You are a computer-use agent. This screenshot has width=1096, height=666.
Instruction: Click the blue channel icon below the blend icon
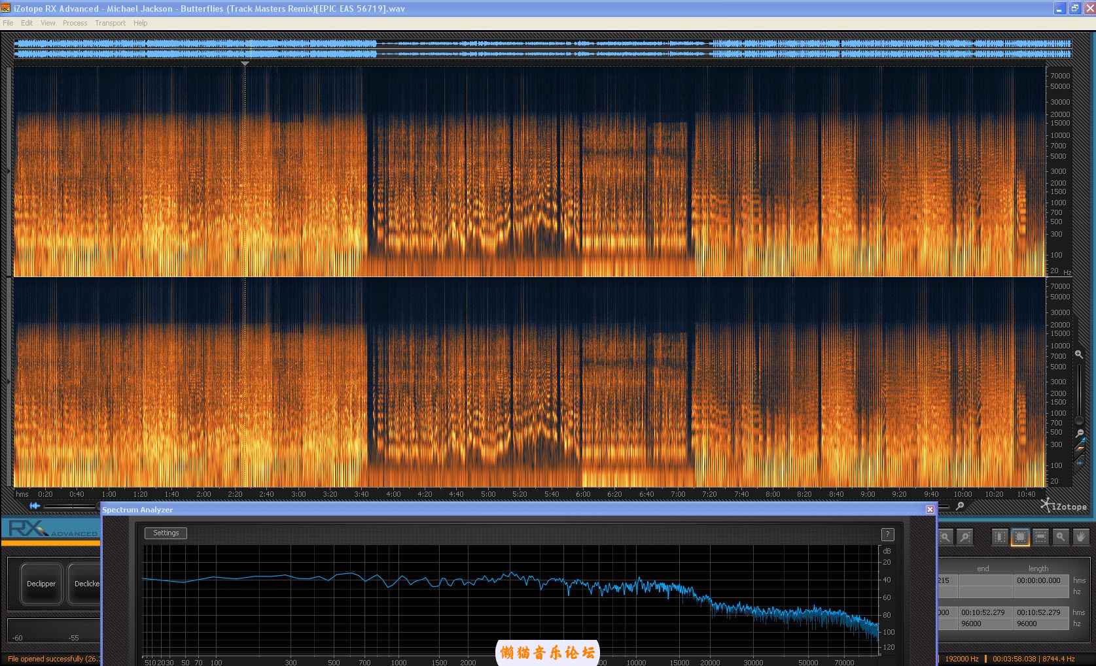1079,462
